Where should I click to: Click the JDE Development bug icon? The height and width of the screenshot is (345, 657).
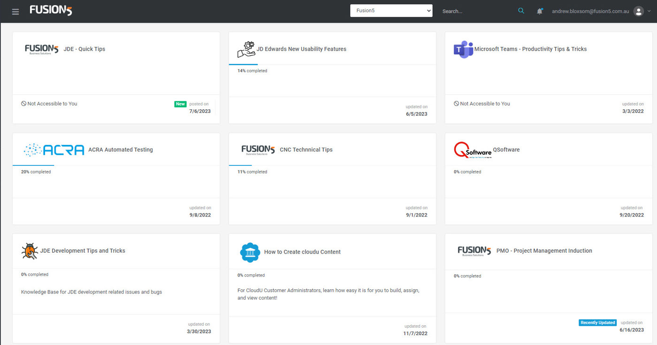pos(30,251)
